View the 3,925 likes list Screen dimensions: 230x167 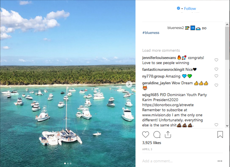click(x=152, y=143)
